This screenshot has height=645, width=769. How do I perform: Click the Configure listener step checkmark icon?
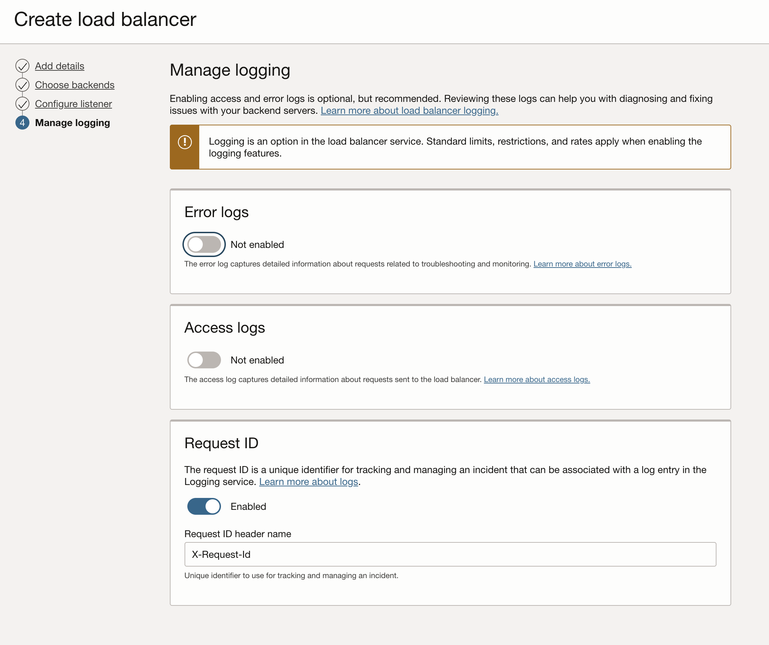point(22,104)
